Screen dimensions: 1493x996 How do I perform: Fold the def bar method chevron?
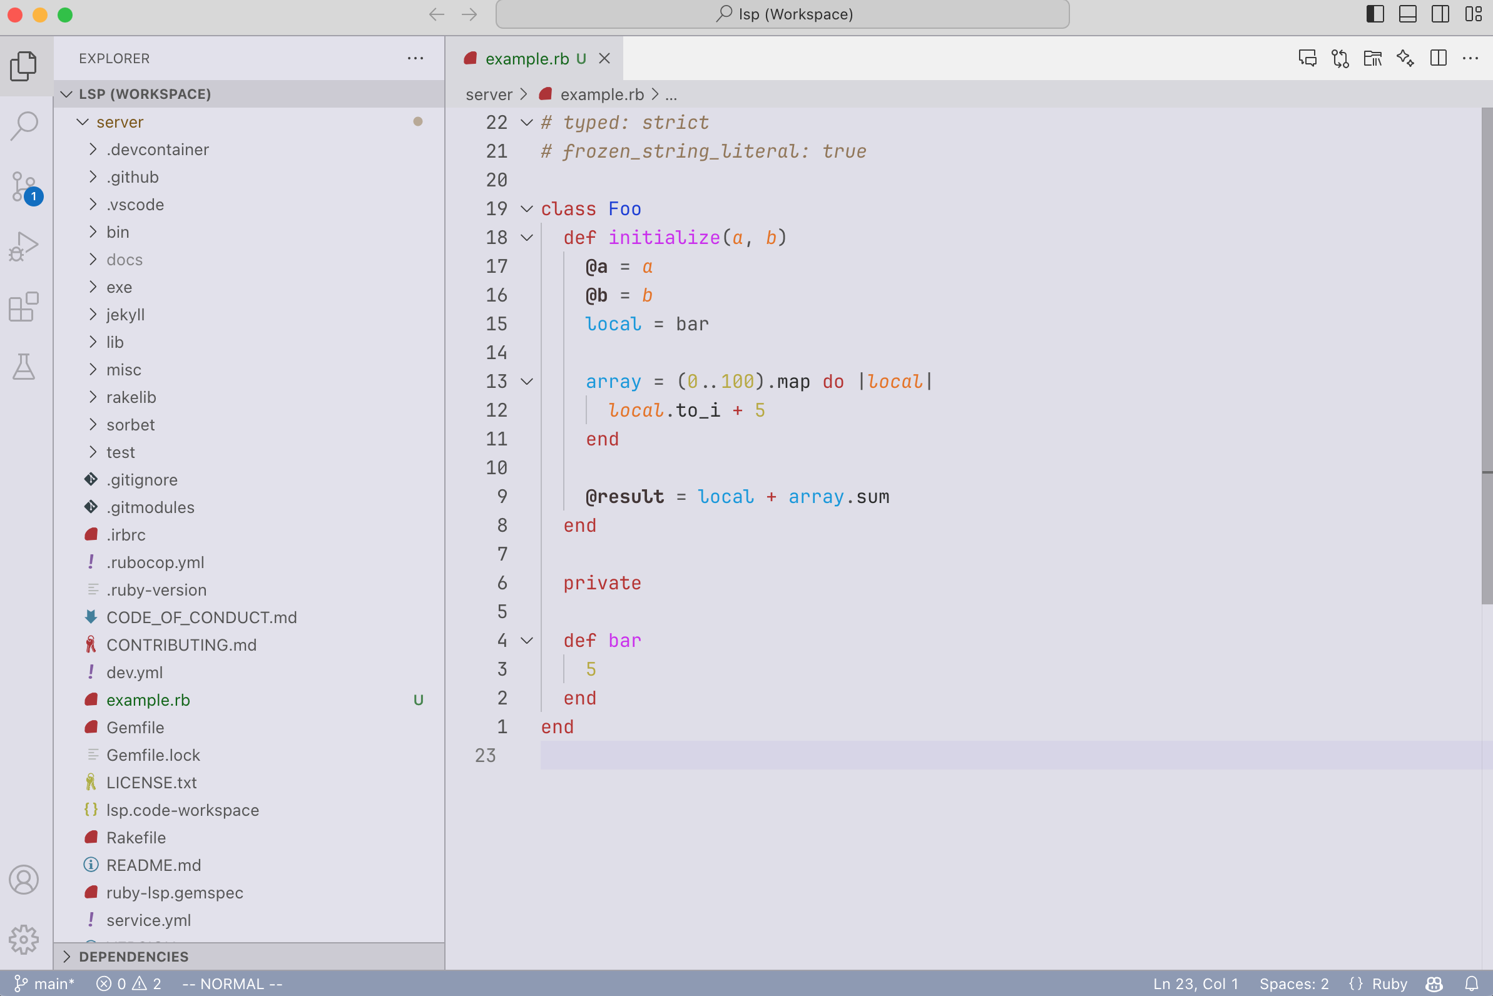(527, 640)
